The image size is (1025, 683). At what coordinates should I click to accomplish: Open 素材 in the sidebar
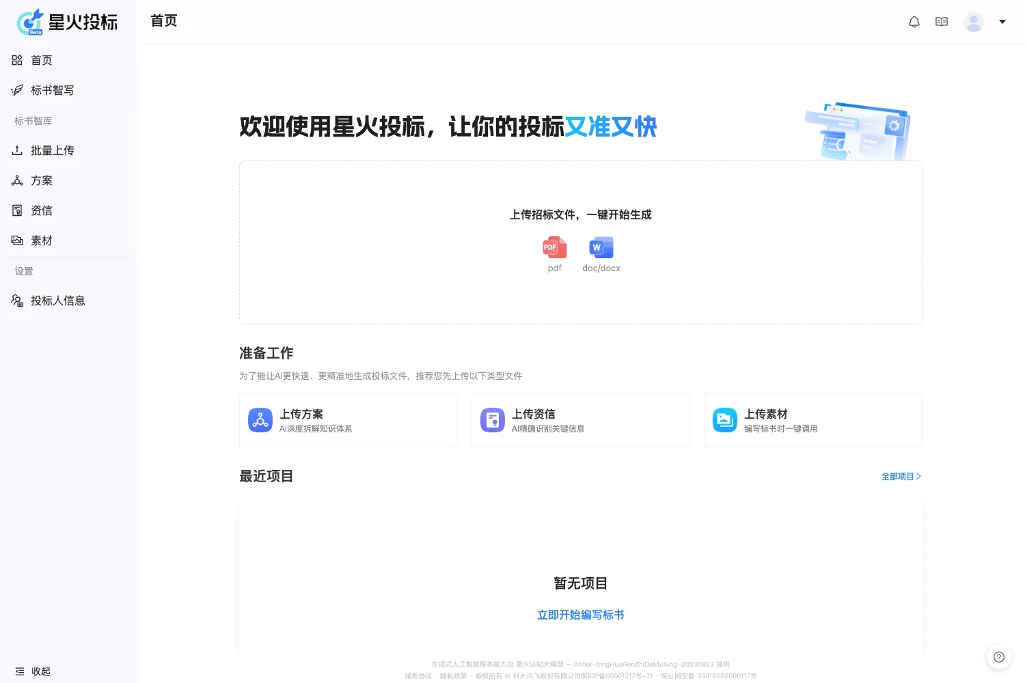(68, 240)
